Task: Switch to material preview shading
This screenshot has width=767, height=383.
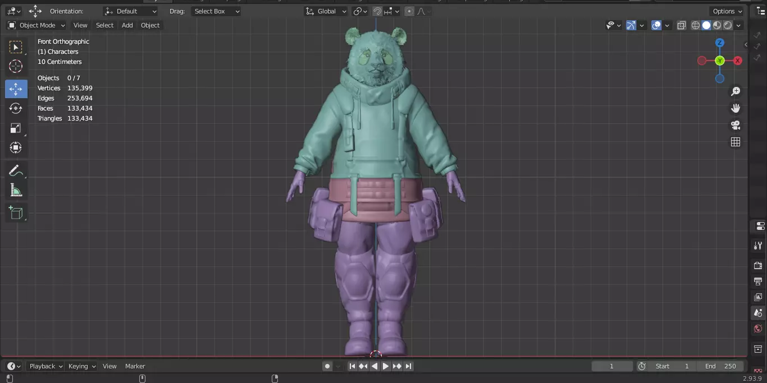Action: tap(717, 25)
